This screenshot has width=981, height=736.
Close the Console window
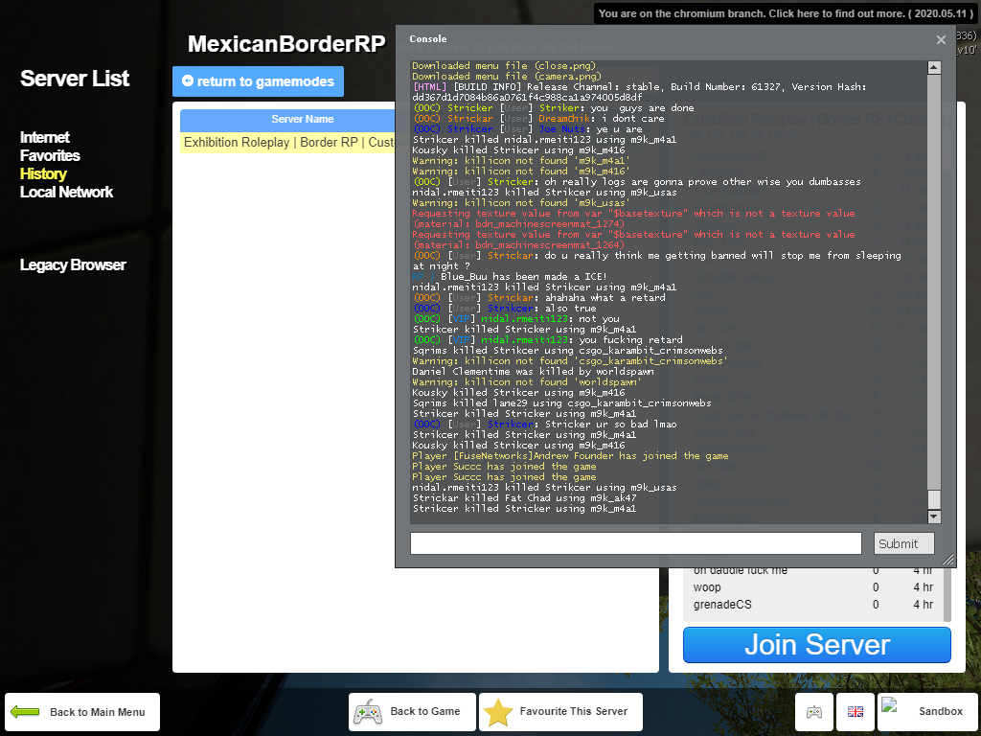pos(941,40)
